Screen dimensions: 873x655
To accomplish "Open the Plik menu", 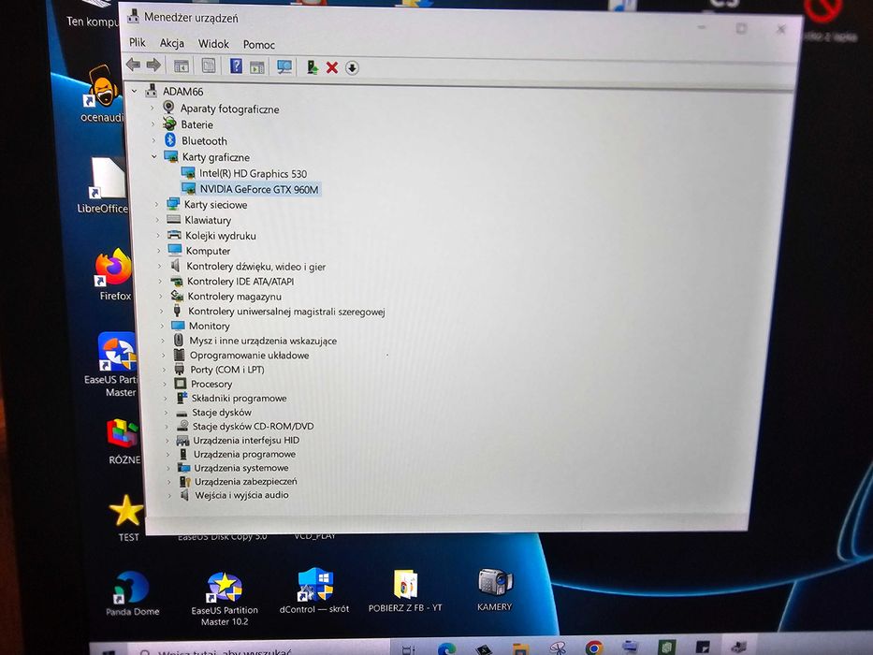I will point(137,42).
